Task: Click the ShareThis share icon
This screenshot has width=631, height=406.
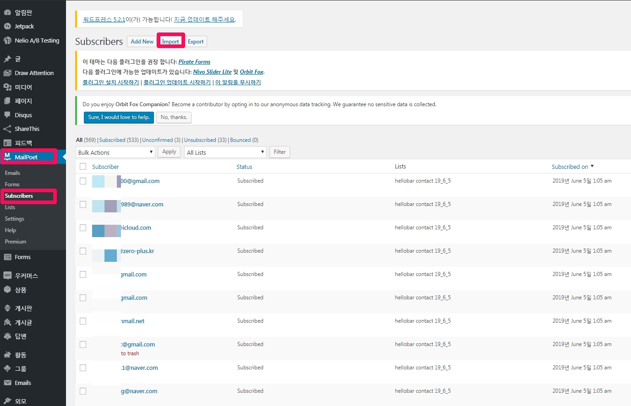Action: [7, 129]
